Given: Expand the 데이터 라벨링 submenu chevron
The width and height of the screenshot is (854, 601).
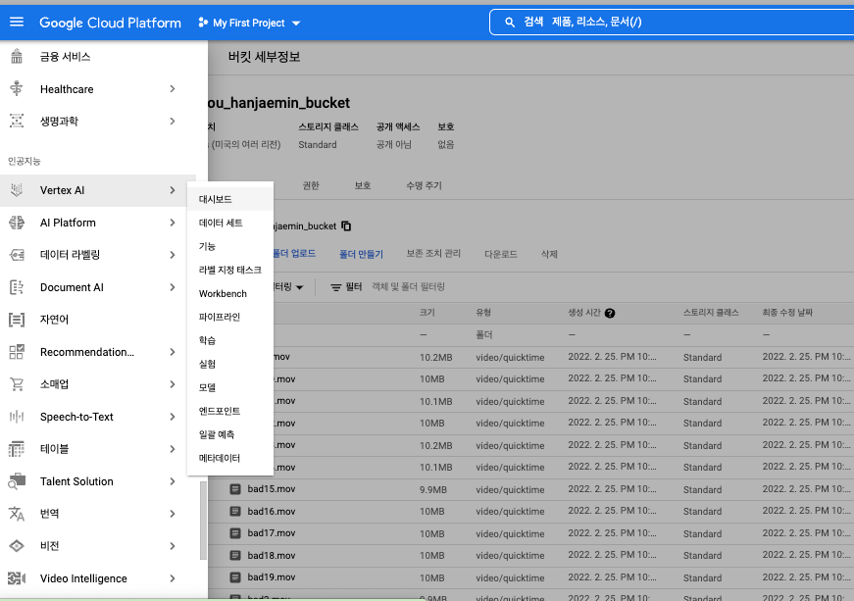Looking at the screenshot, I should click(x=173, y=255).
